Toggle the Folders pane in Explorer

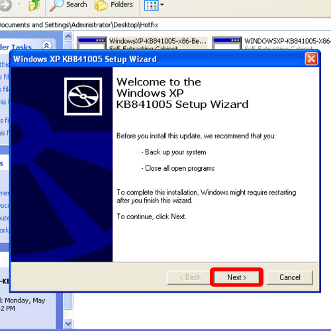[x=114, y=5]
